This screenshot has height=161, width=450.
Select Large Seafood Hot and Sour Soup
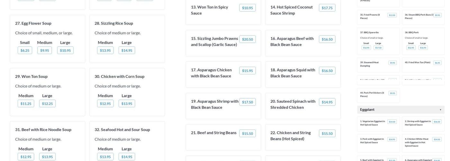pos(127,157)
